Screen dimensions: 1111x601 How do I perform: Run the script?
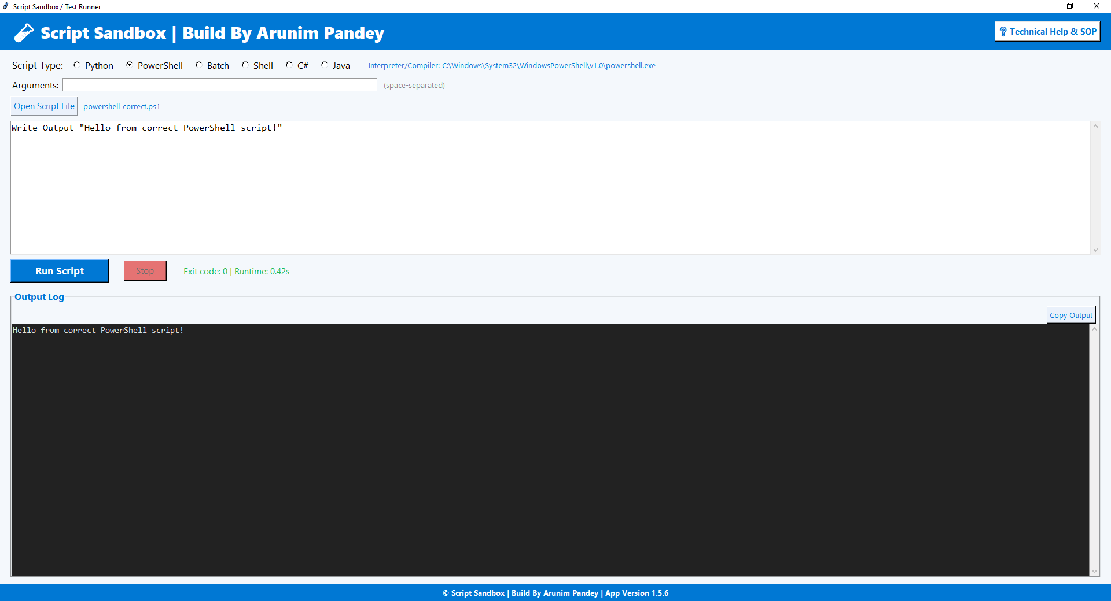(x=60, y=271)
